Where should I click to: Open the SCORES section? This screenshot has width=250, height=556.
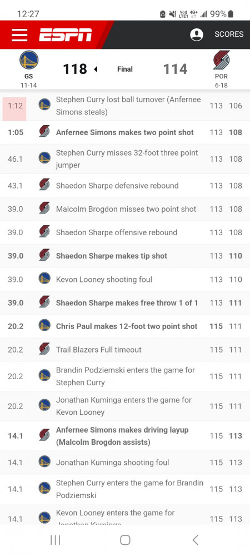coord(229,34)
